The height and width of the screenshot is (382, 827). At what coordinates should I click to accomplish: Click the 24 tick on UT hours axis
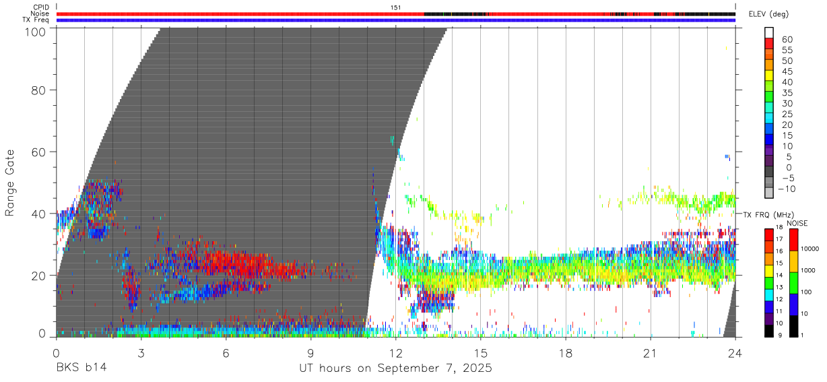pyautogui.click(x=735, y=352)
